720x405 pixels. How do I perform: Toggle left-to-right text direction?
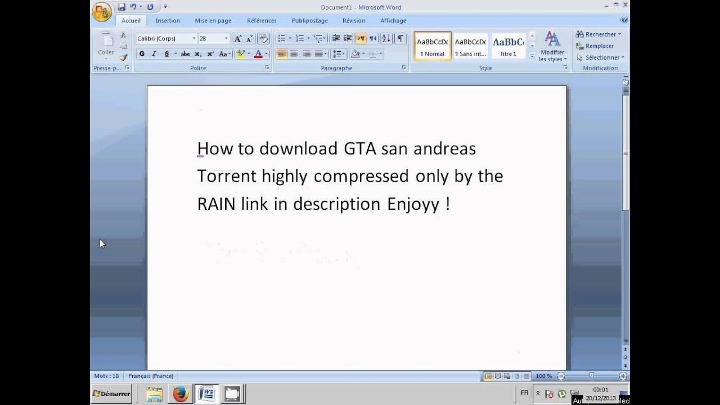click(361, 38)
